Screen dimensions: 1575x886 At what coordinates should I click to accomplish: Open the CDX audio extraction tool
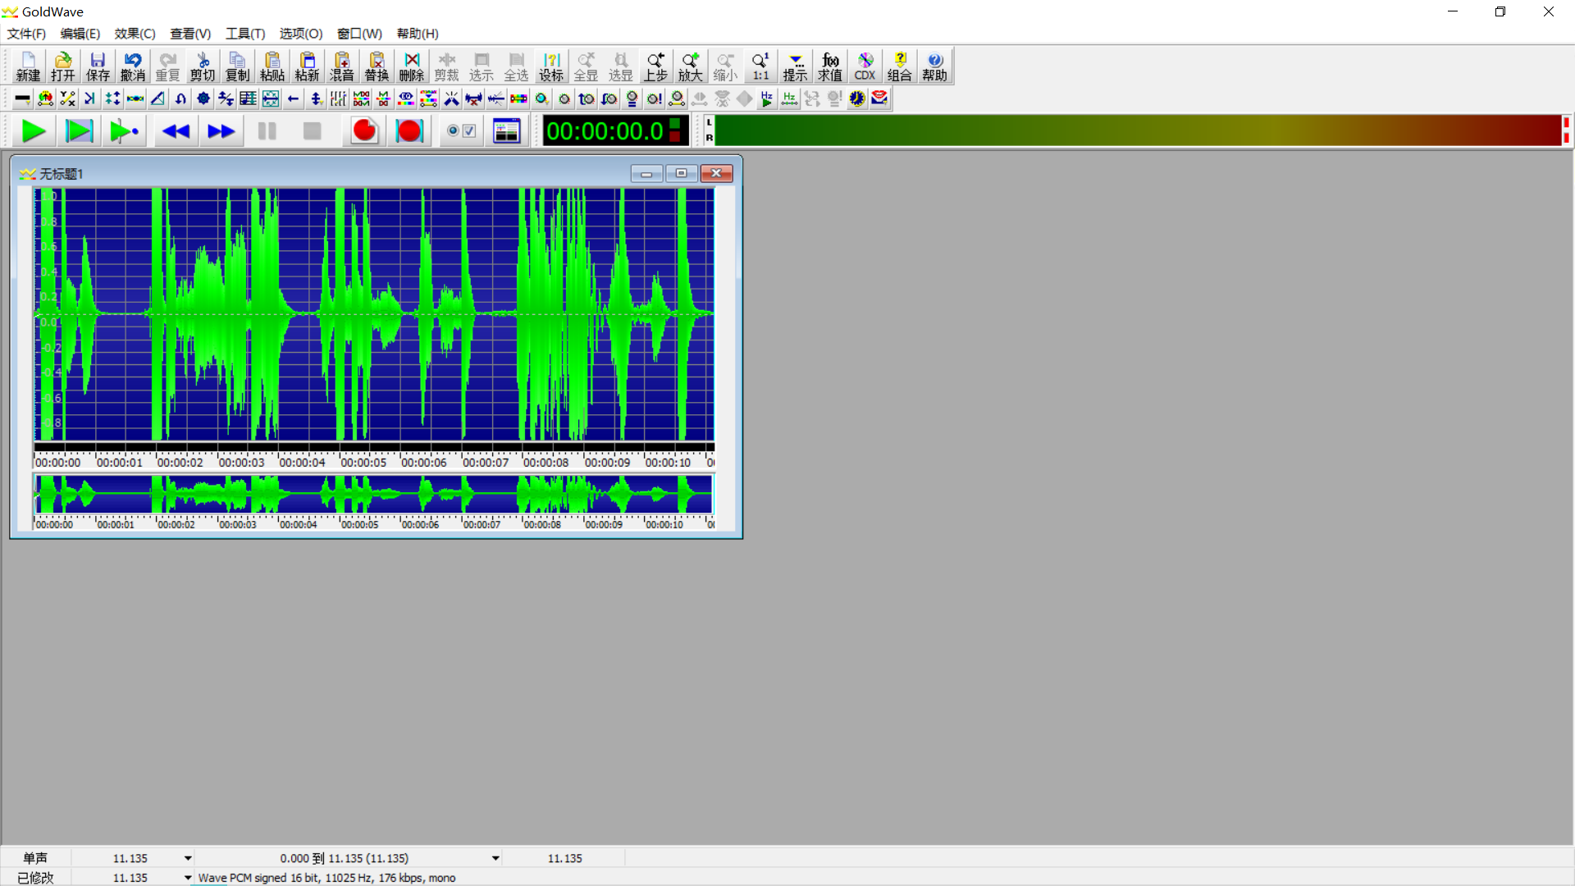(x=865, y=66)
